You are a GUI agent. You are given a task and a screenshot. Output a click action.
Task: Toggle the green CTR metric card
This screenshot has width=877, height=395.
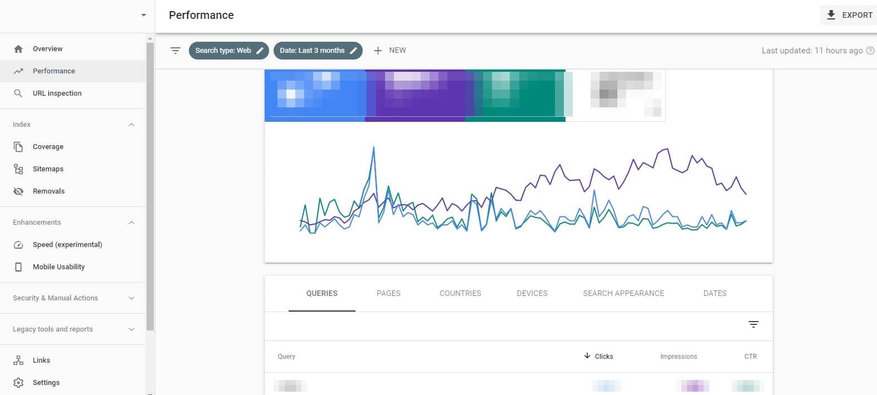(515, 95)
